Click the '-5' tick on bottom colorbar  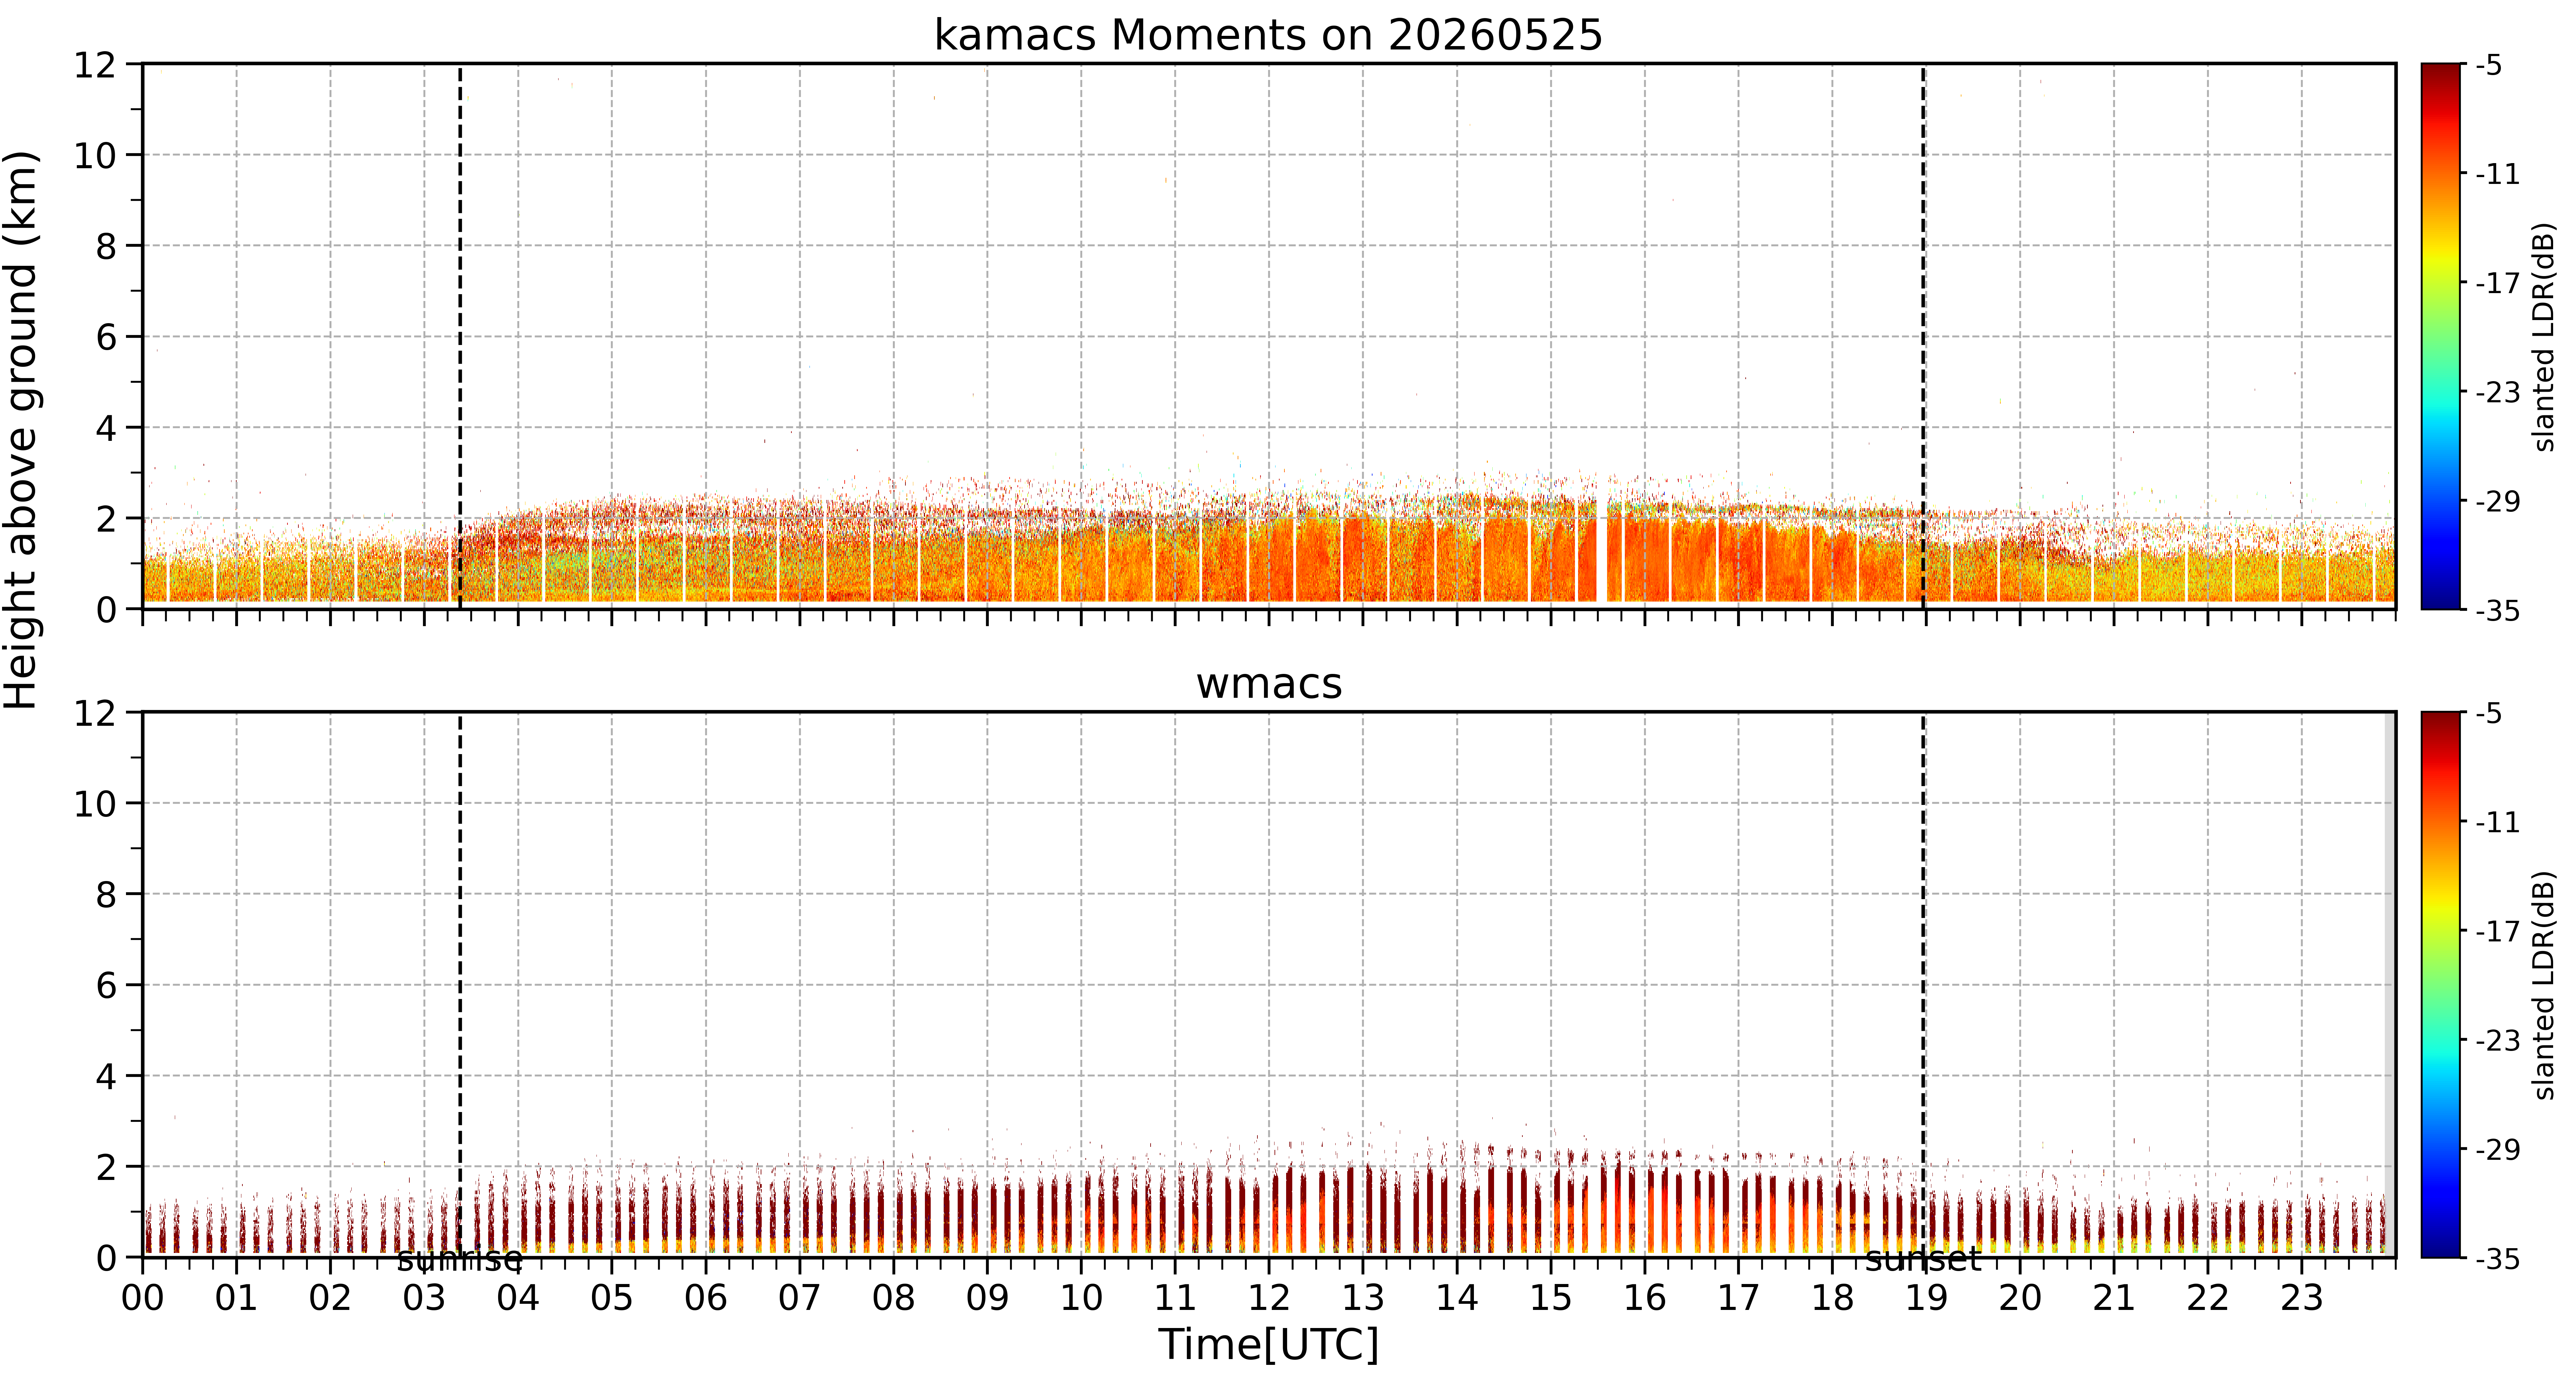click(2489, 713)
